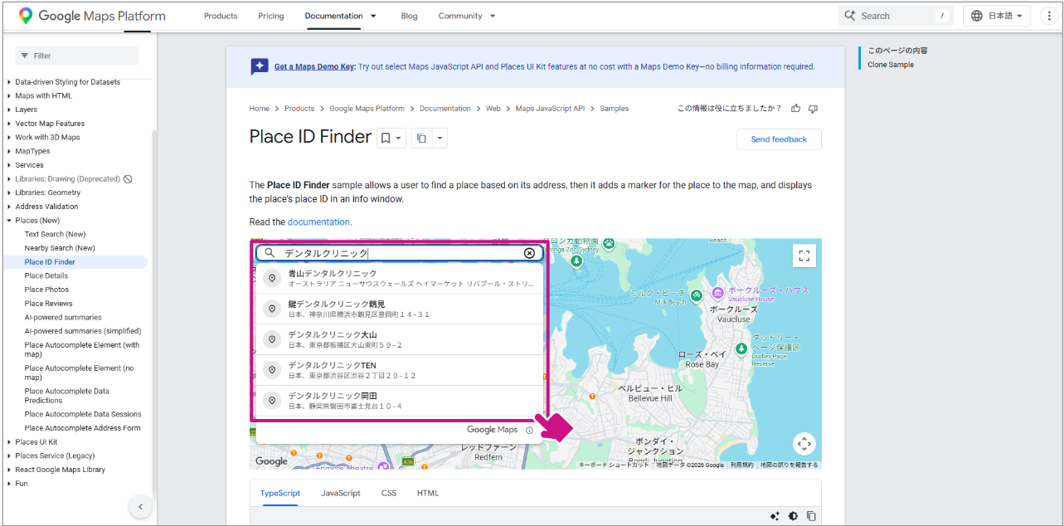Image resolution: width=1064 pixels, height=526 pixels.
Task: Select suggestion デンタルクリニック岡田
Action: [399, 401]
